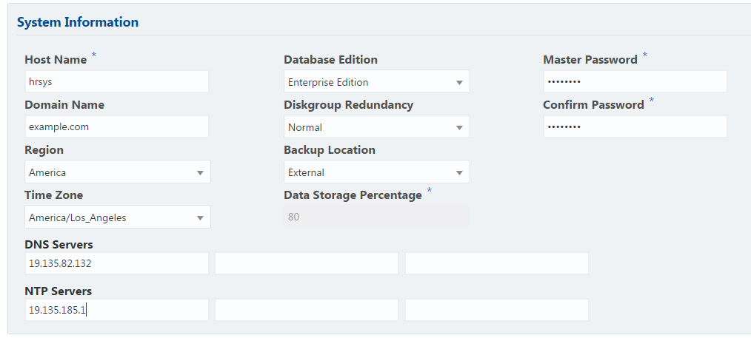Image resolution: width=751 pixels, height=338 pixels.
Task: Focus the third NTP Servers field
Action: click(x=496, y=311)
